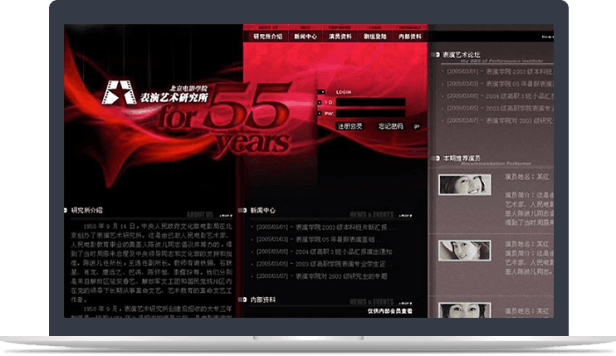This screenshot has height=356, width=616.
Task: Click the bullet icon beside PW label
Action: [x=320, y=114]
